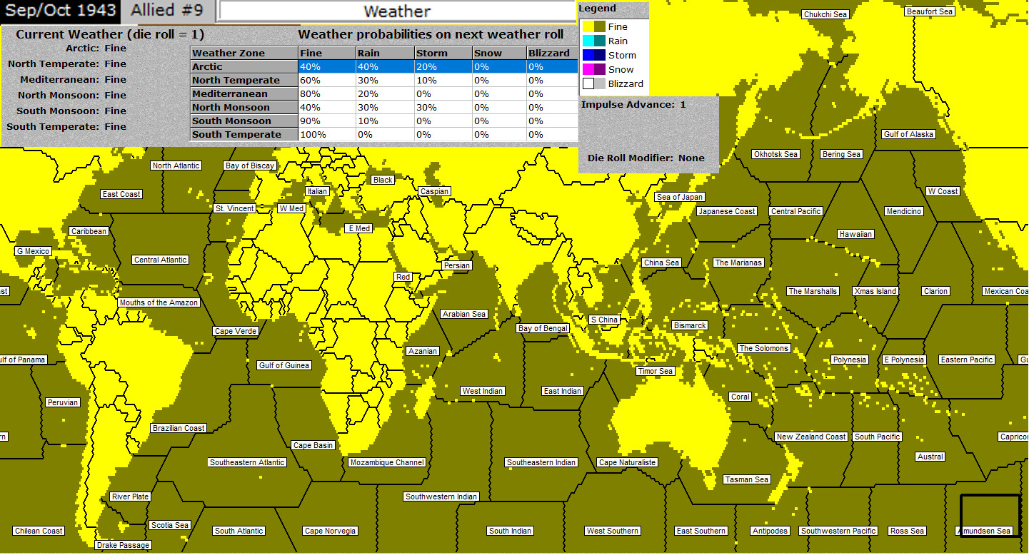Select the Blizzard column header in the probabilities table
The image size is (1029, 555).
pyautogui.click(x=552, y=53)
